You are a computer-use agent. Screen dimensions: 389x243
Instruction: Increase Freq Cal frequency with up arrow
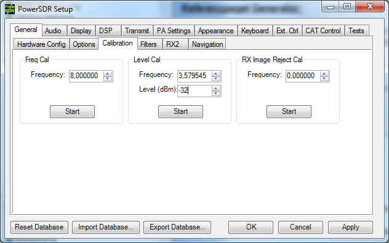pyautogui.click(x=108, y=74)
